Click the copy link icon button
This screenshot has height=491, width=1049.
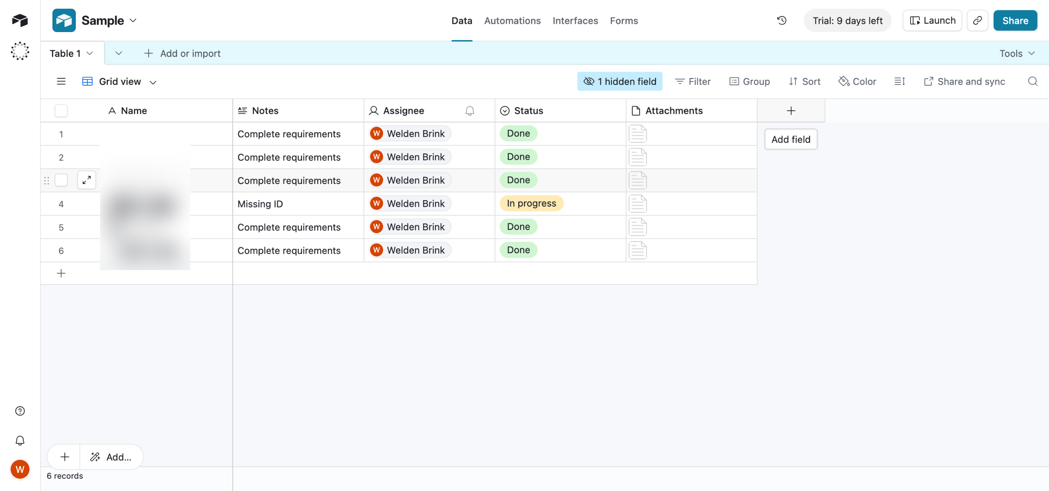click(x=977, y=20)
